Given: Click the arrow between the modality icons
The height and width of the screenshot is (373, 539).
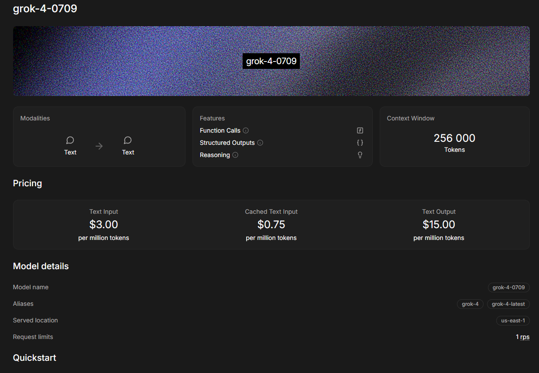Looking at the screenshot, I should tap(99, 147).
